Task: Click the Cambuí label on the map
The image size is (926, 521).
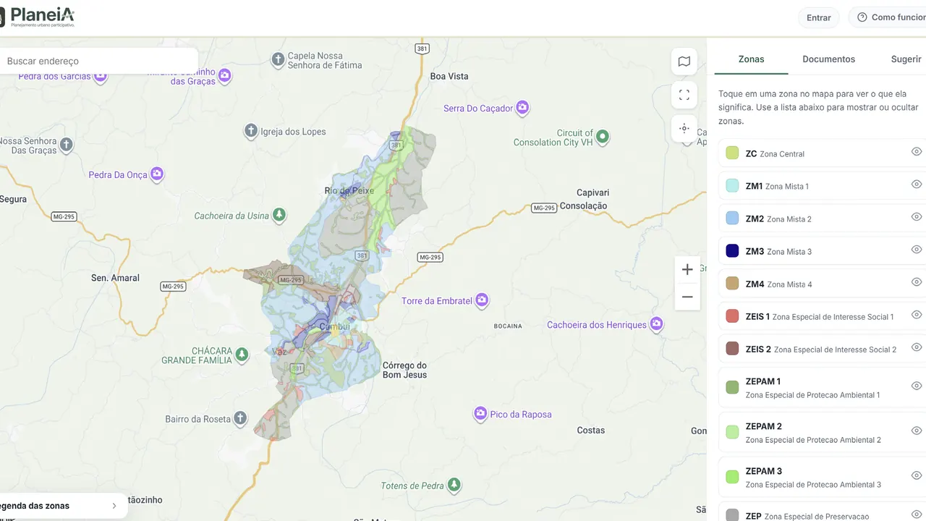Action: tap(335, 326)
